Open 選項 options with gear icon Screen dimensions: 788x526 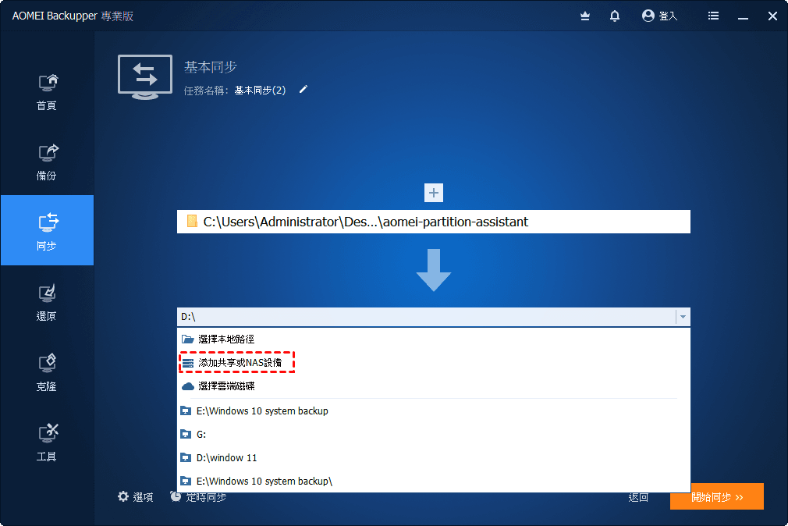click(x=135, y=497)
